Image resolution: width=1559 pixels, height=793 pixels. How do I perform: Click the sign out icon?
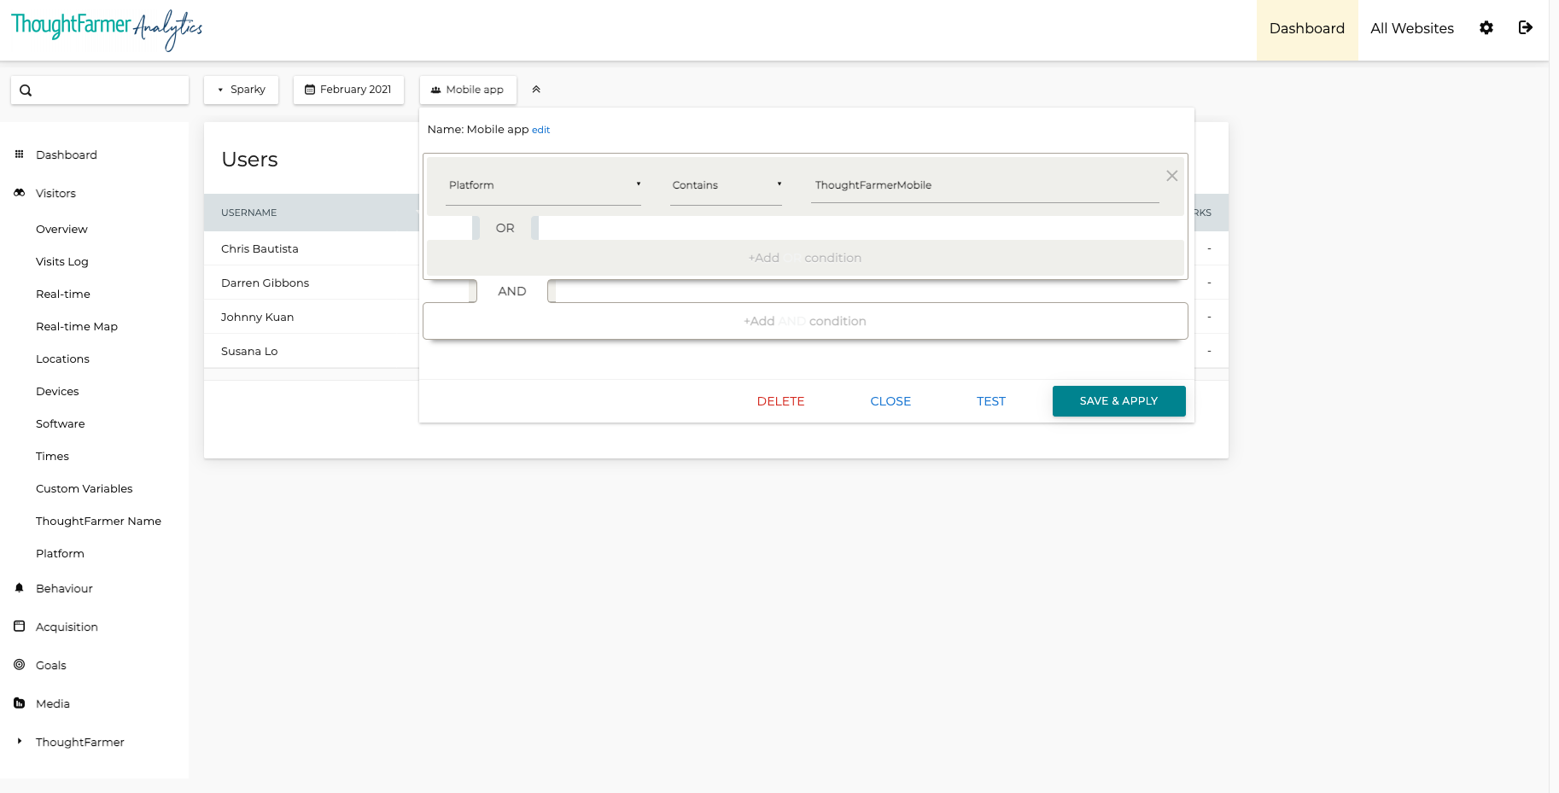[1526, 28]
